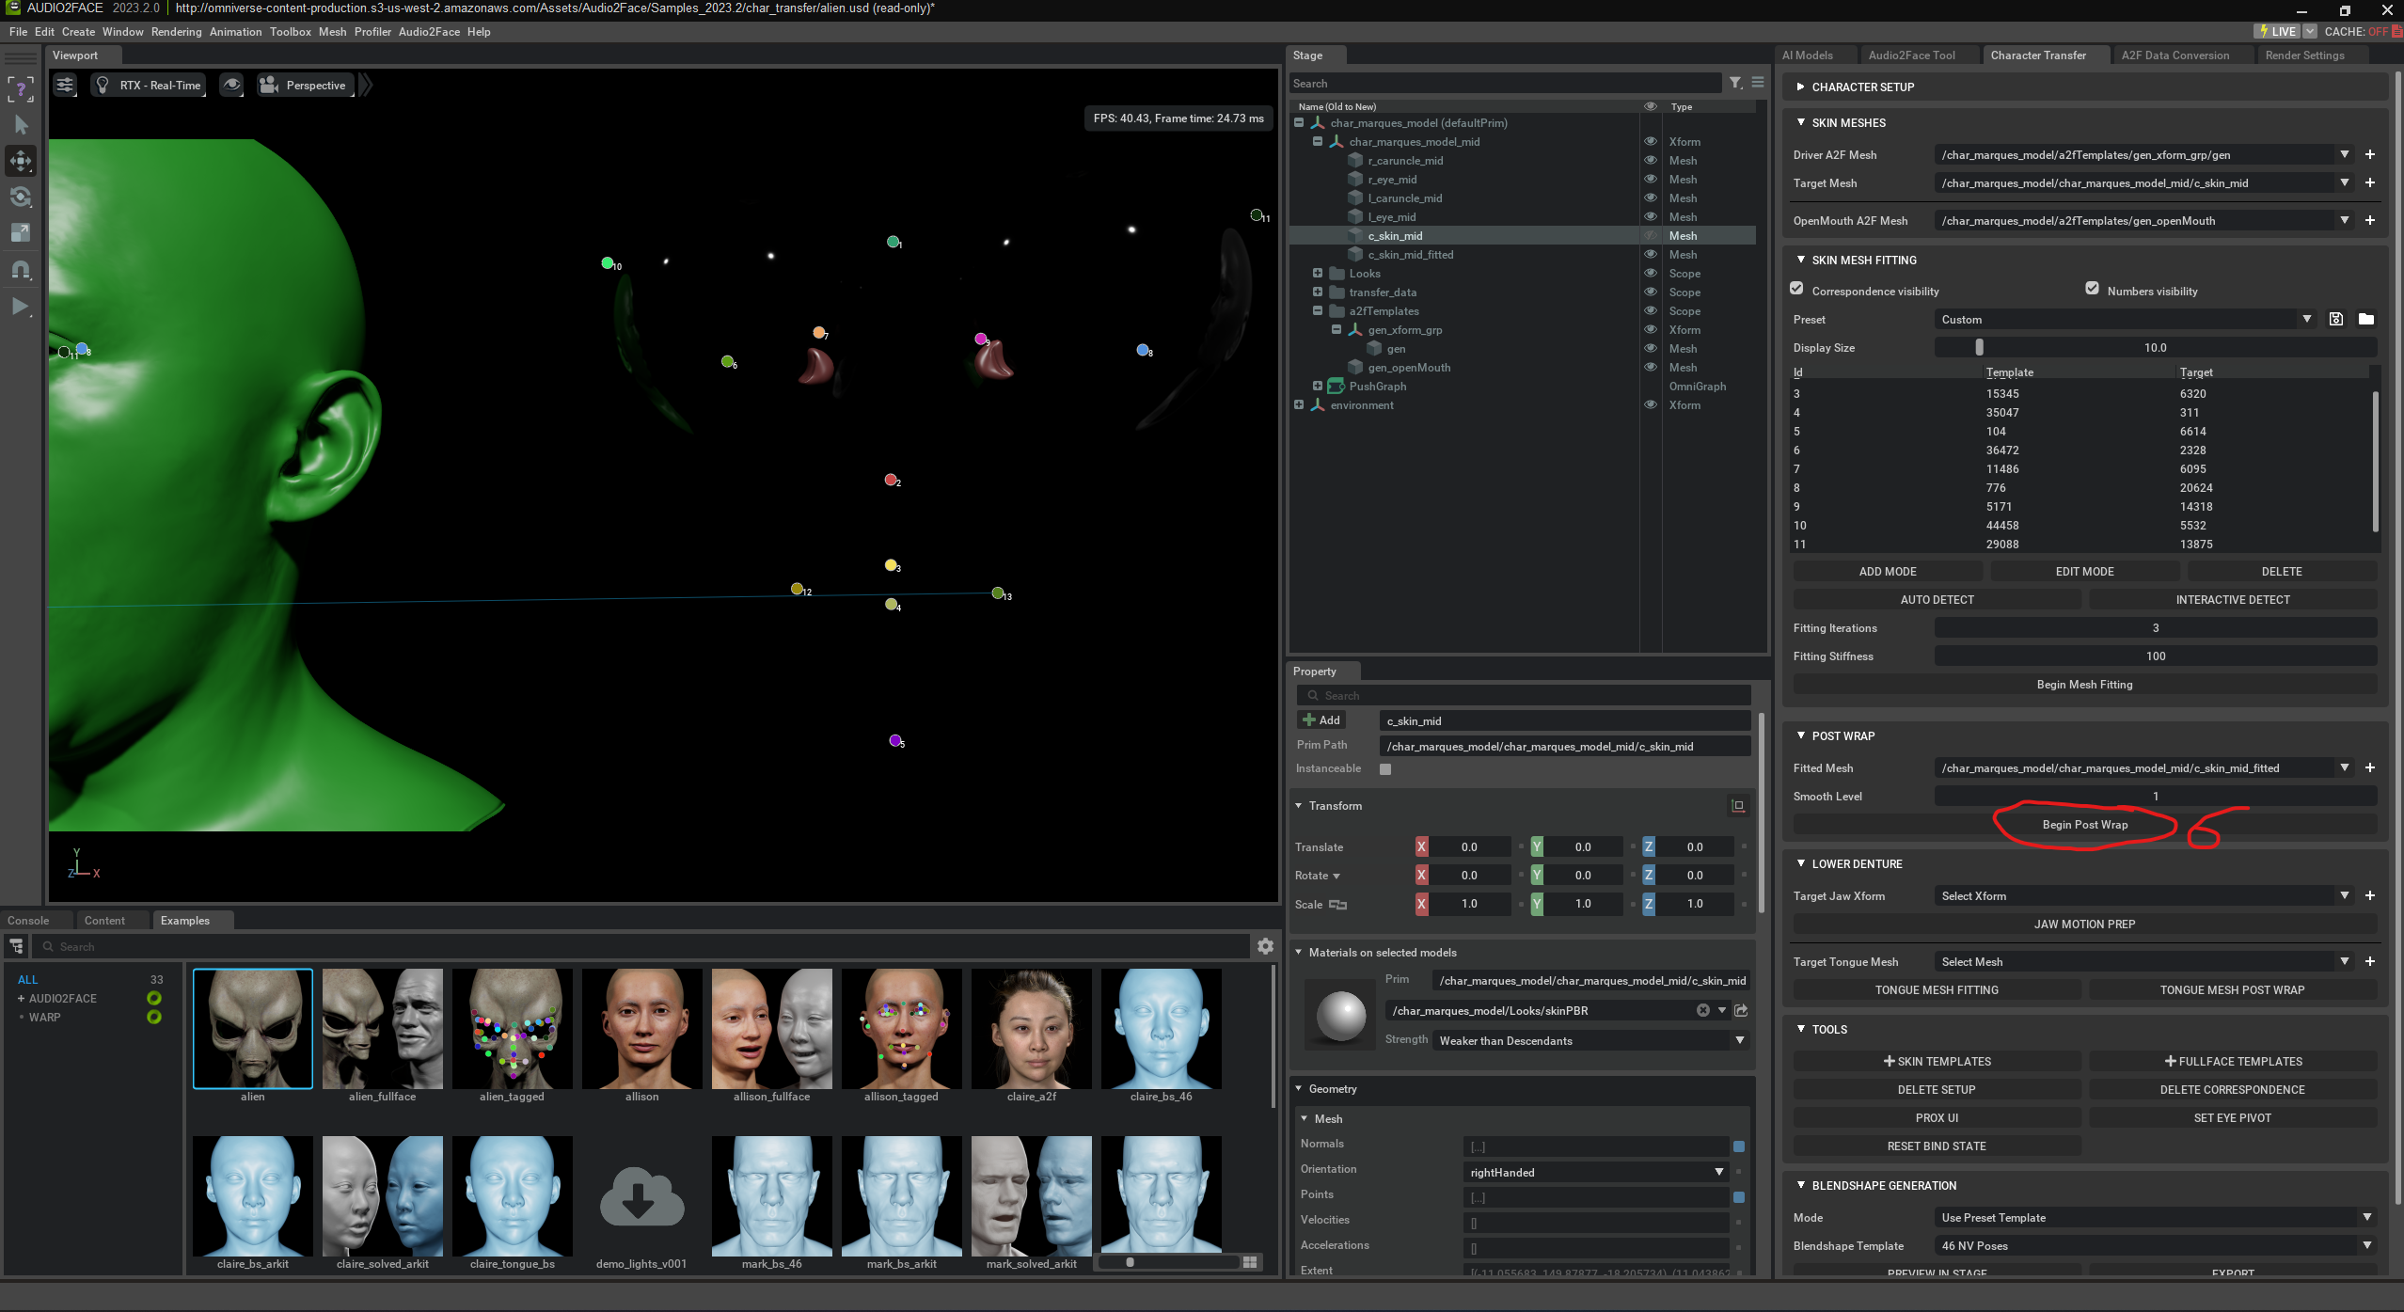2404x1312 pixels.
Task: Click the snap magnet tool icon
Action: 21,270
